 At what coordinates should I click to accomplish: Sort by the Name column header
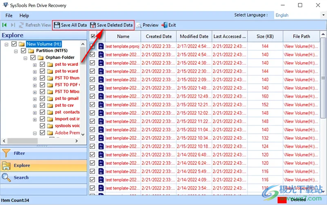123,36
